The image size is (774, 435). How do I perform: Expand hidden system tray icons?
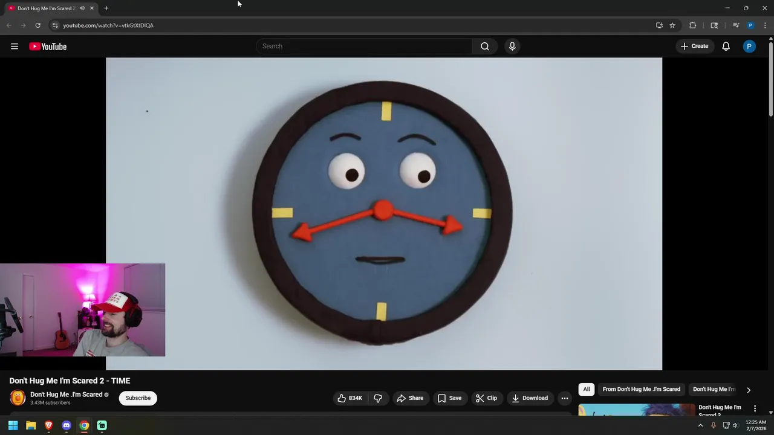pyautogui.click(x=701, y=425)
